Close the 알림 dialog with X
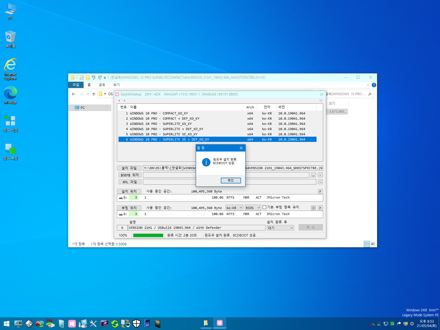This screenshot has height=330, width=440. coord(241,148)
